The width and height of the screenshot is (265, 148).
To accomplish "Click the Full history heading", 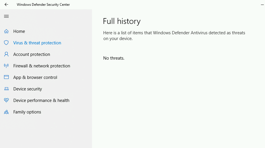I will [x=122, y=21].
